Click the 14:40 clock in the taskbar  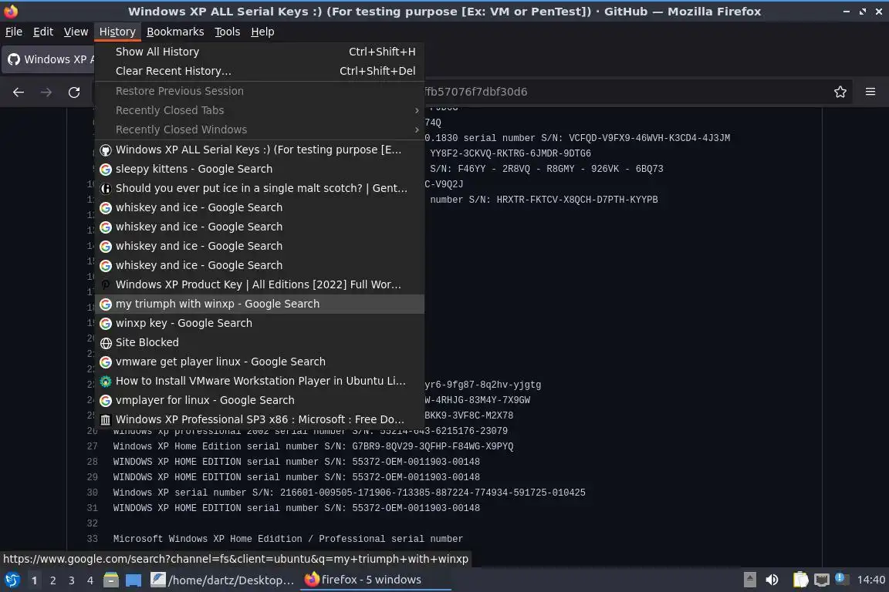click(x=870, y=580)
